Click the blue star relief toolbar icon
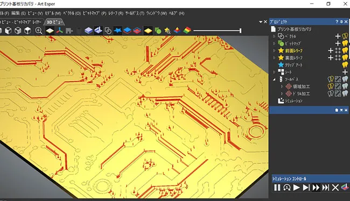Viewport: 350px width, 201px height. point(117,30)
